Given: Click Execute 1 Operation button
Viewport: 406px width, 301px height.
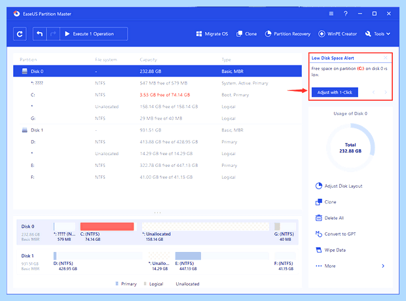Looking at the screenshot, I should point(94,34).
